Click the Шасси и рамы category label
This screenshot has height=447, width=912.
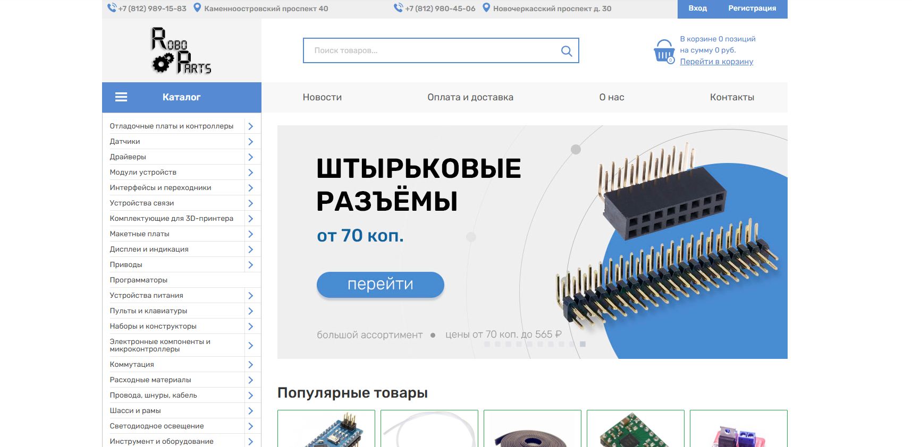pyautogui.click(x=135, y=411)
